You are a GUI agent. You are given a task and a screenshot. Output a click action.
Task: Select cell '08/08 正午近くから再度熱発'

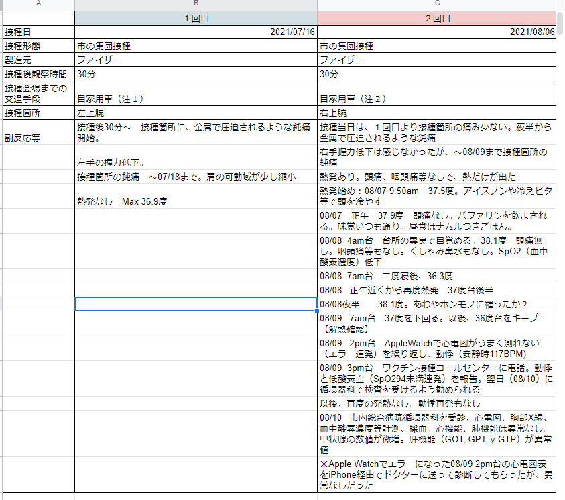[x=437, y=290]
